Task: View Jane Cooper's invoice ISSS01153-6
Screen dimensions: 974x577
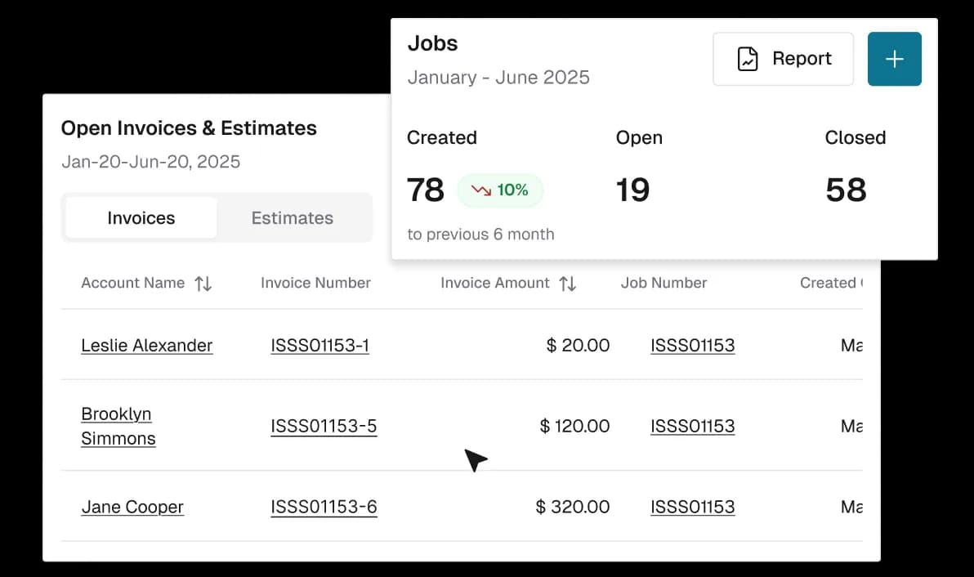Action: 324,507
